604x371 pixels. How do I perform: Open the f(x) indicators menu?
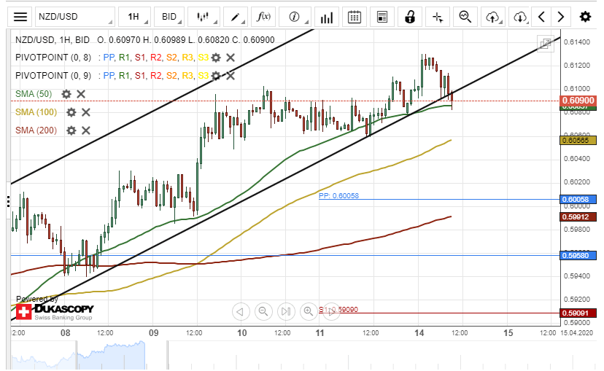[263, 17]
